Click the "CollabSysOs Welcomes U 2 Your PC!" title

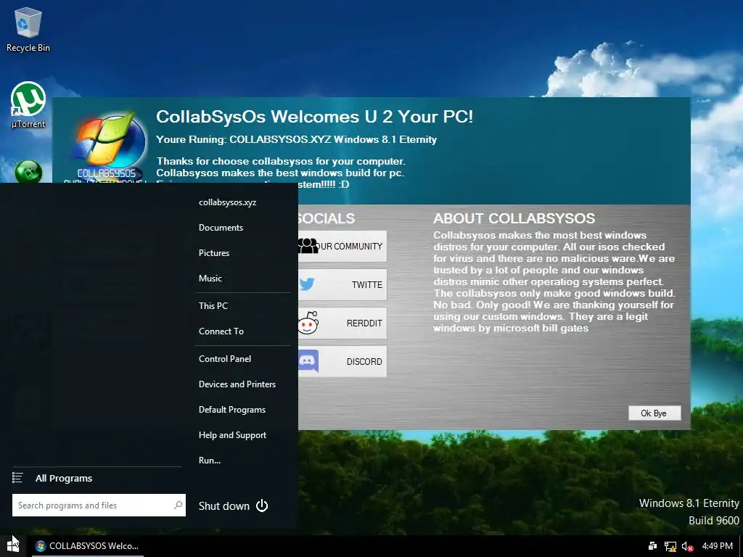(x=315, y=117)
